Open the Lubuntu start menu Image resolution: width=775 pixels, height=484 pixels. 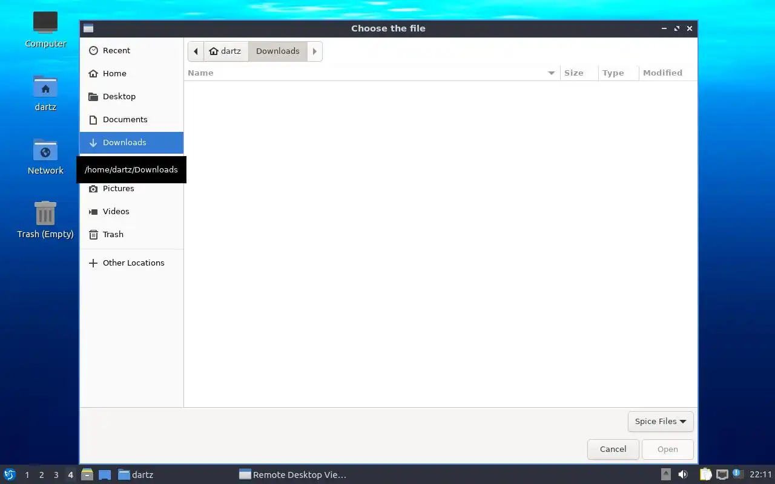(x=9, y=475)
